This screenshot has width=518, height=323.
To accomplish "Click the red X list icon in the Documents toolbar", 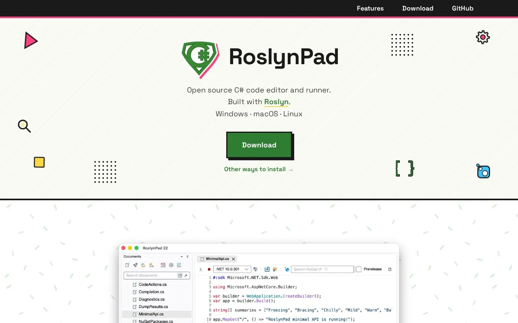I will [163, 265].
